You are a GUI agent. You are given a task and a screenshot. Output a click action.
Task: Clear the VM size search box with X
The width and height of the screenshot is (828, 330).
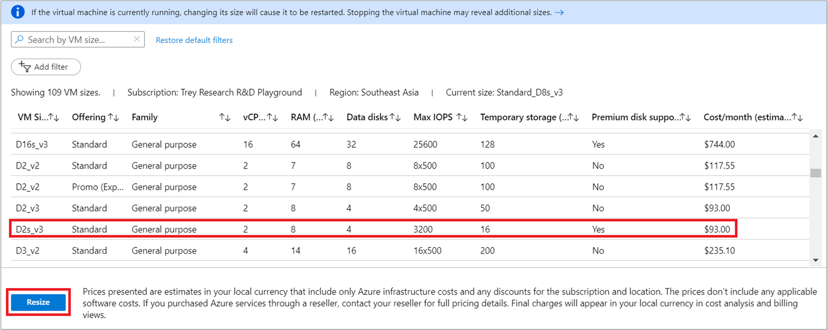tap(137, 39)
